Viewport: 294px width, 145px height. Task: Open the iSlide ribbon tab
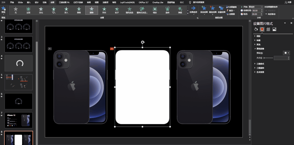tap(20, 2)
